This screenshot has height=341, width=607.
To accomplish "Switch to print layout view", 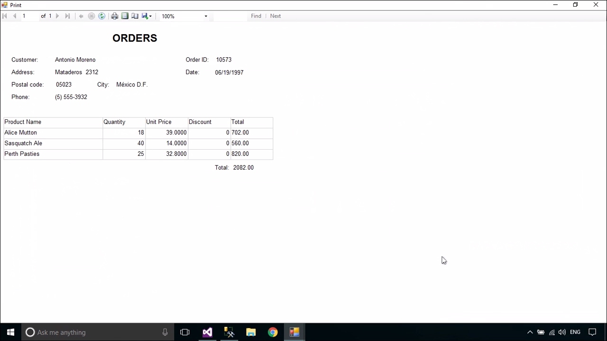I will (x=125, y=16).
